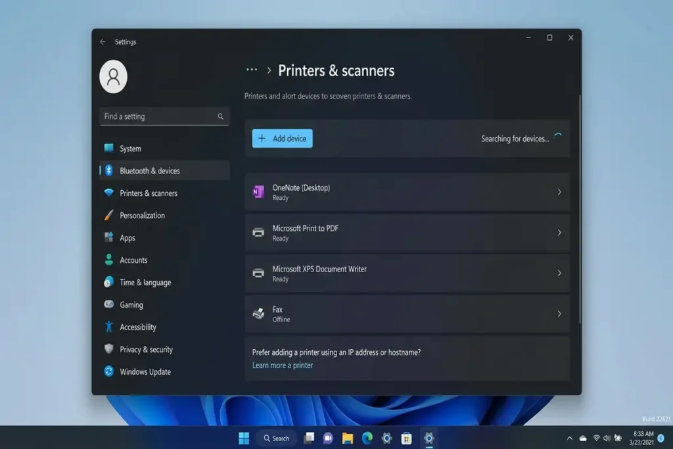
Task: Choose the Privacy & security shield icon
Action: 109,349
